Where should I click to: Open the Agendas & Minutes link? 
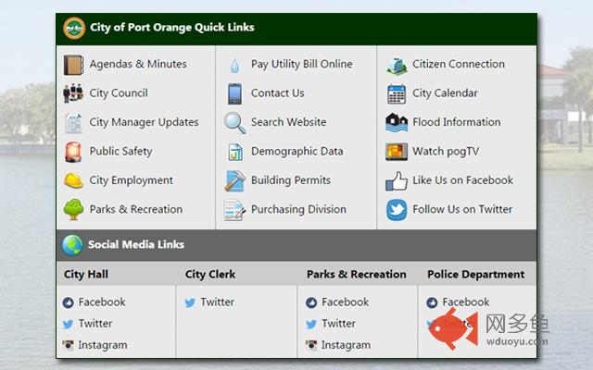click(138, 64)
